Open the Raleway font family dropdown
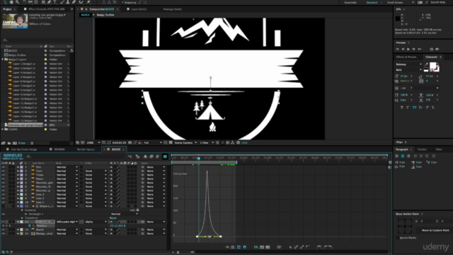This screenshot has height=255, width=453. pos(408,64)
